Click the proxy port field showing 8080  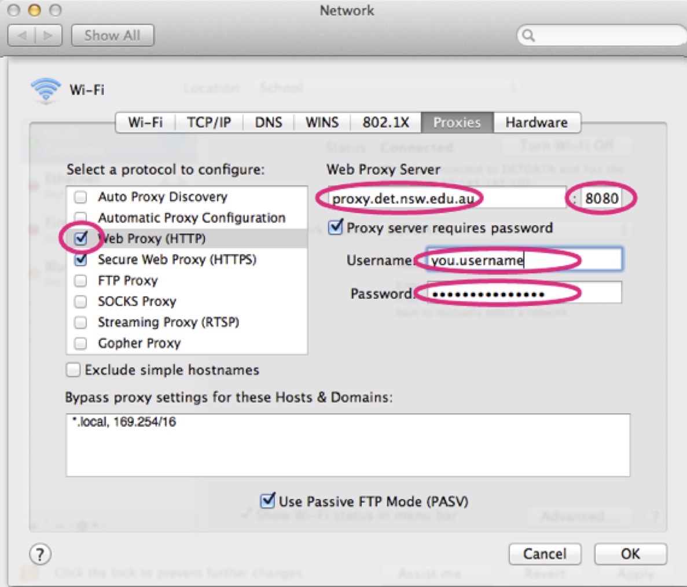(x=601, y=199)
